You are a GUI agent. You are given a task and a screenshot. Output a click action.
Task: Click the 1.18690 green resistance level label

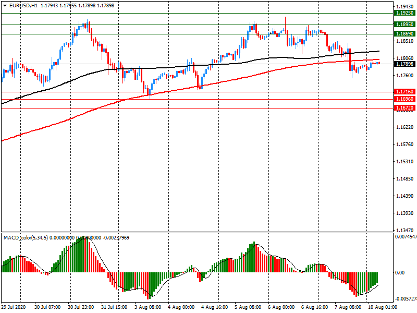pos(404,34)
